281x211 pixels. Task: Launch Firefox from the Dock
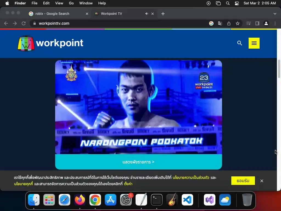[x=80, y=200]
